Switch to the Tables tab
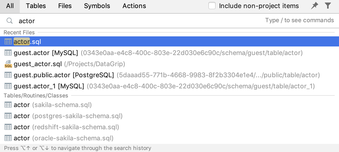339x152 pixels. [36, 6]
